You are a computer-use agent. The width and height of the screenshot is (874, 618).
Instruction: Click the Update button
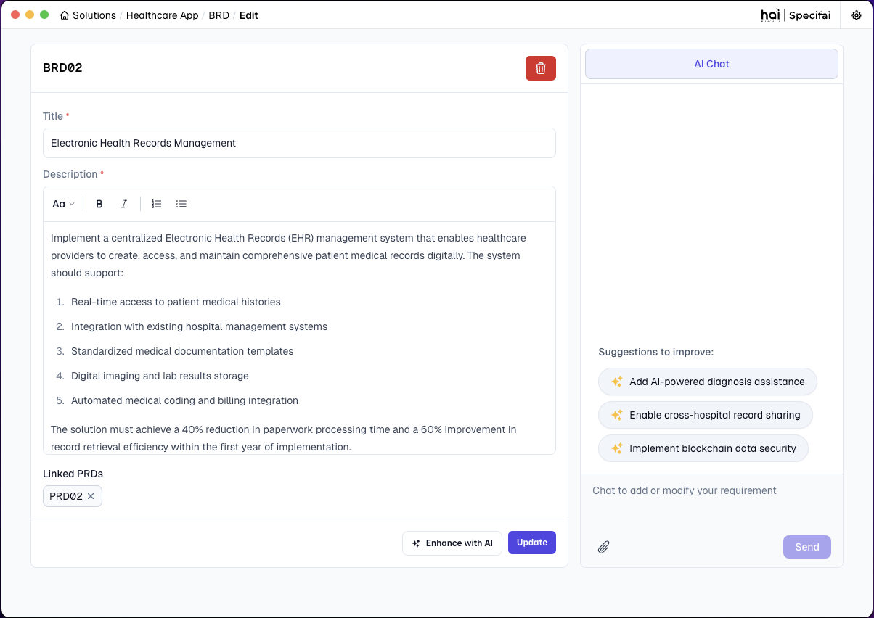click(532, 543)
